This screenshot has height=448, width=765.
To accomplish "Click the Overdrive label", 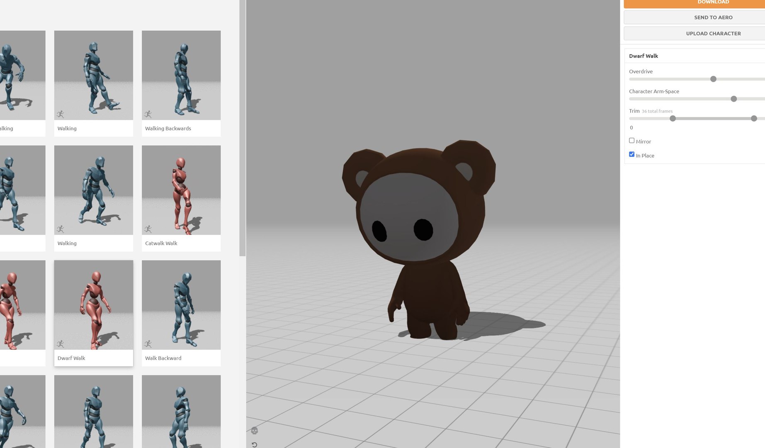I will (641, 71).
